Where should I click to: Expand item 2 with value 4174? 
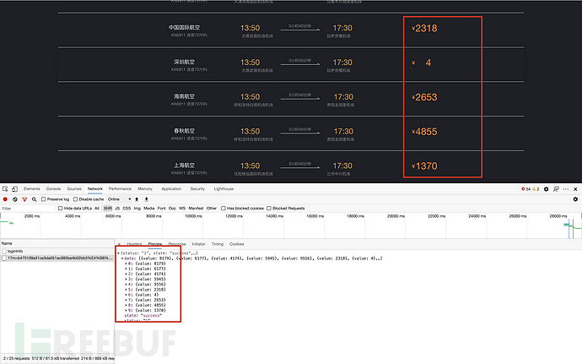tap(126, 274)
